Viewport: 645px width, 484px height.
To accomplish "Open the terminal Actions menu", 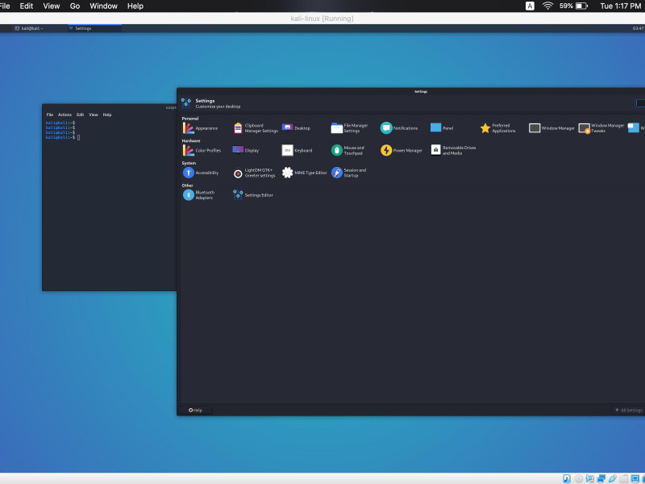I will point(64,115).
